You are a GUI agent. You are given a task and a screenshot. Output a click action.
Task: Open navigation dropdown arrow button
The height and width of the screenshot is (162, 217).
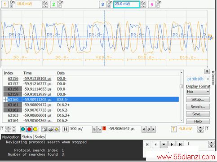(x=164, y=144)
